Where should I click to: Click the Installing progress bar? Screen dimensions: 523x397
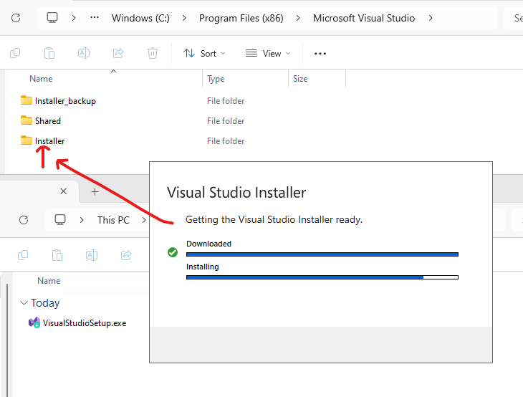tap(322, 277)
